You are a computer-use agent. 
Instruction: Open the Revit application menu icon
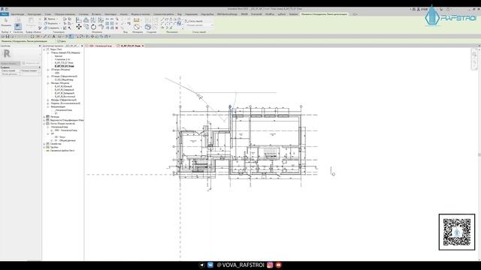pos(2,9)
